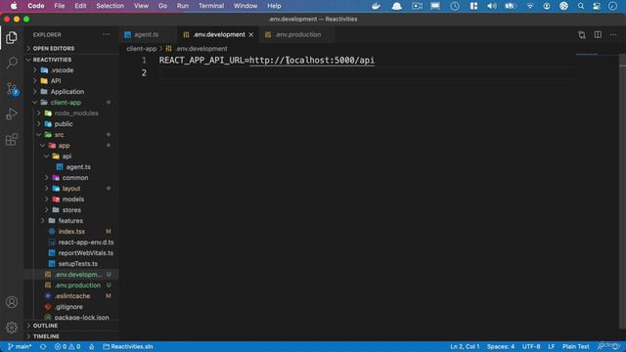Viewport: 626px width, 352px height.
Task: Open Spotlight search in menu bar
Action: pyautogui.click(x=581, y=6)
